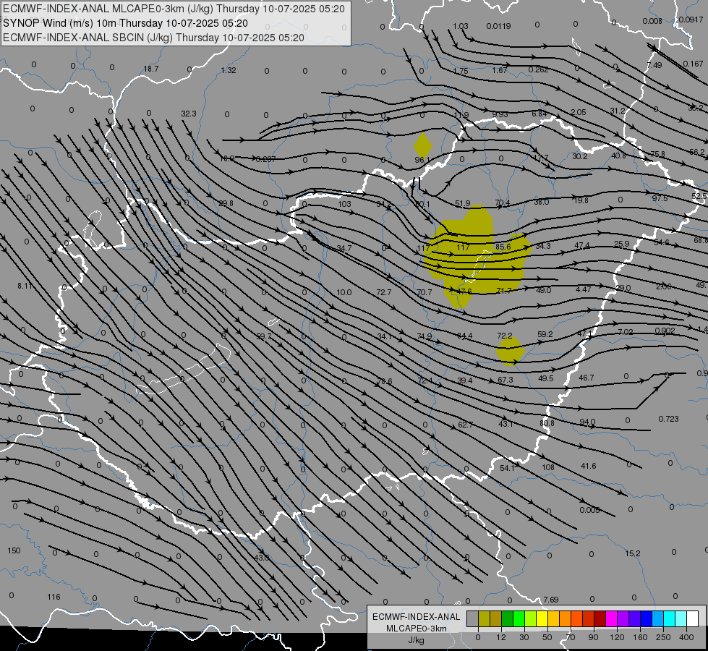
Task: Click the map value 80.8
Action: [547, 423]
